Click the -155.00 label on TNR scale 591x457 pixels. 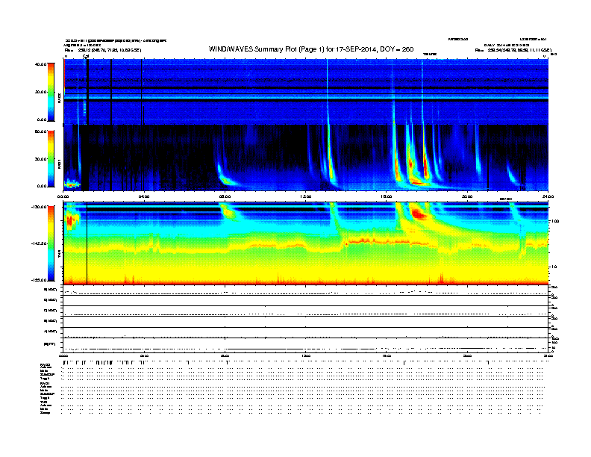click(x=40, y=280)
